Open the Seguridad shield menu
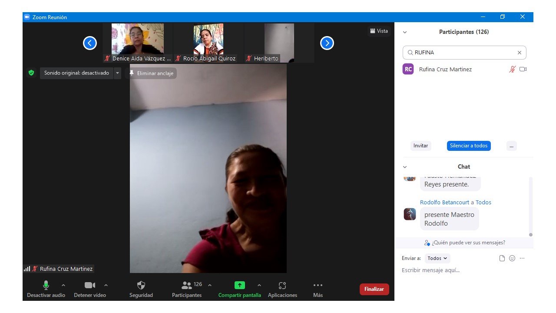The height and width of the screenshot is (313, 556). tap(141, 285)
